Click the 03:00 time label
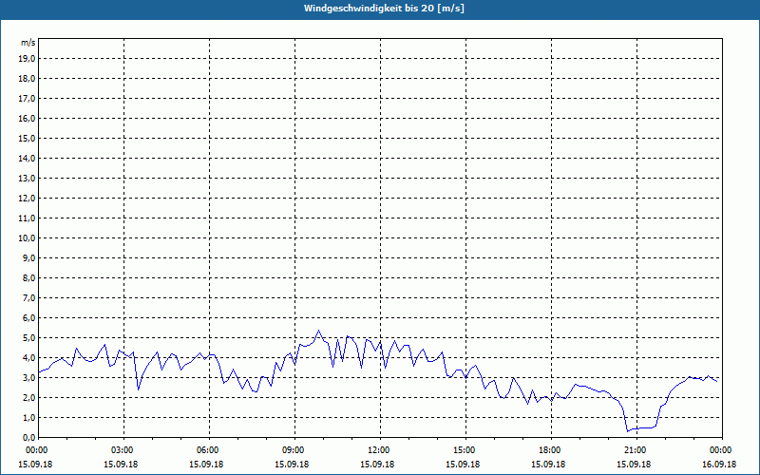760x475 pixels. [124, 450]
